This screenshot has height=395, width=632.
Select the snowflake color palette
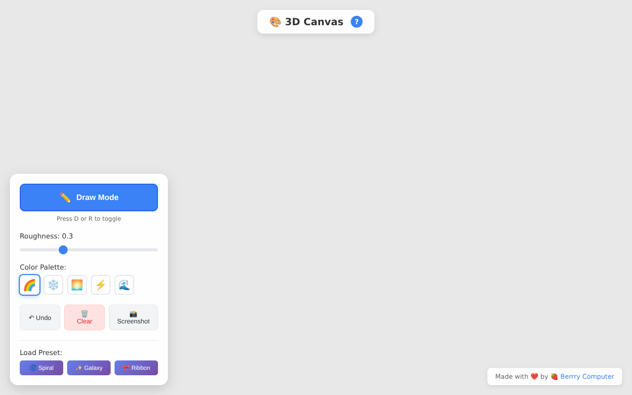pos(53,285)
